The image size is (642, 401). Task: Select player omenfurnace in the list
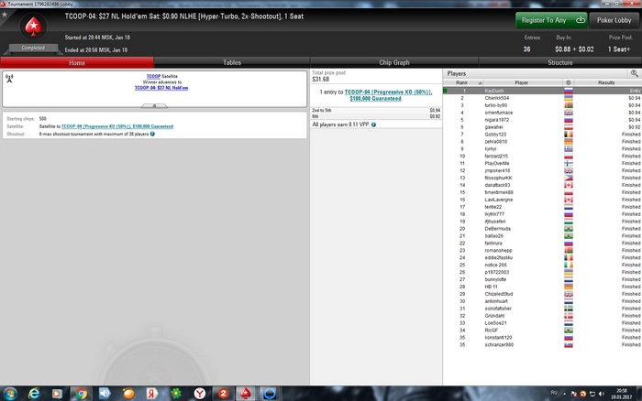[x=542, y=113]
